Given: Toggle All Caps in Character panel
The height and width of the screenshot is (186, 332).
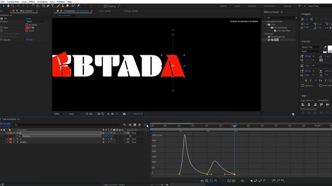Looking at the screenshot, I should (315, 81).
